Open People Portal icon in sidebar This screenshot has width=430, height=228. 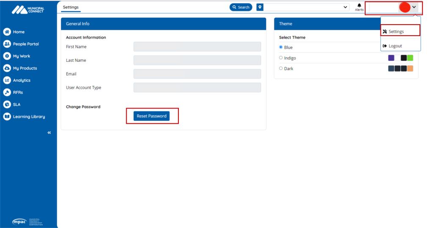point(7,44)
